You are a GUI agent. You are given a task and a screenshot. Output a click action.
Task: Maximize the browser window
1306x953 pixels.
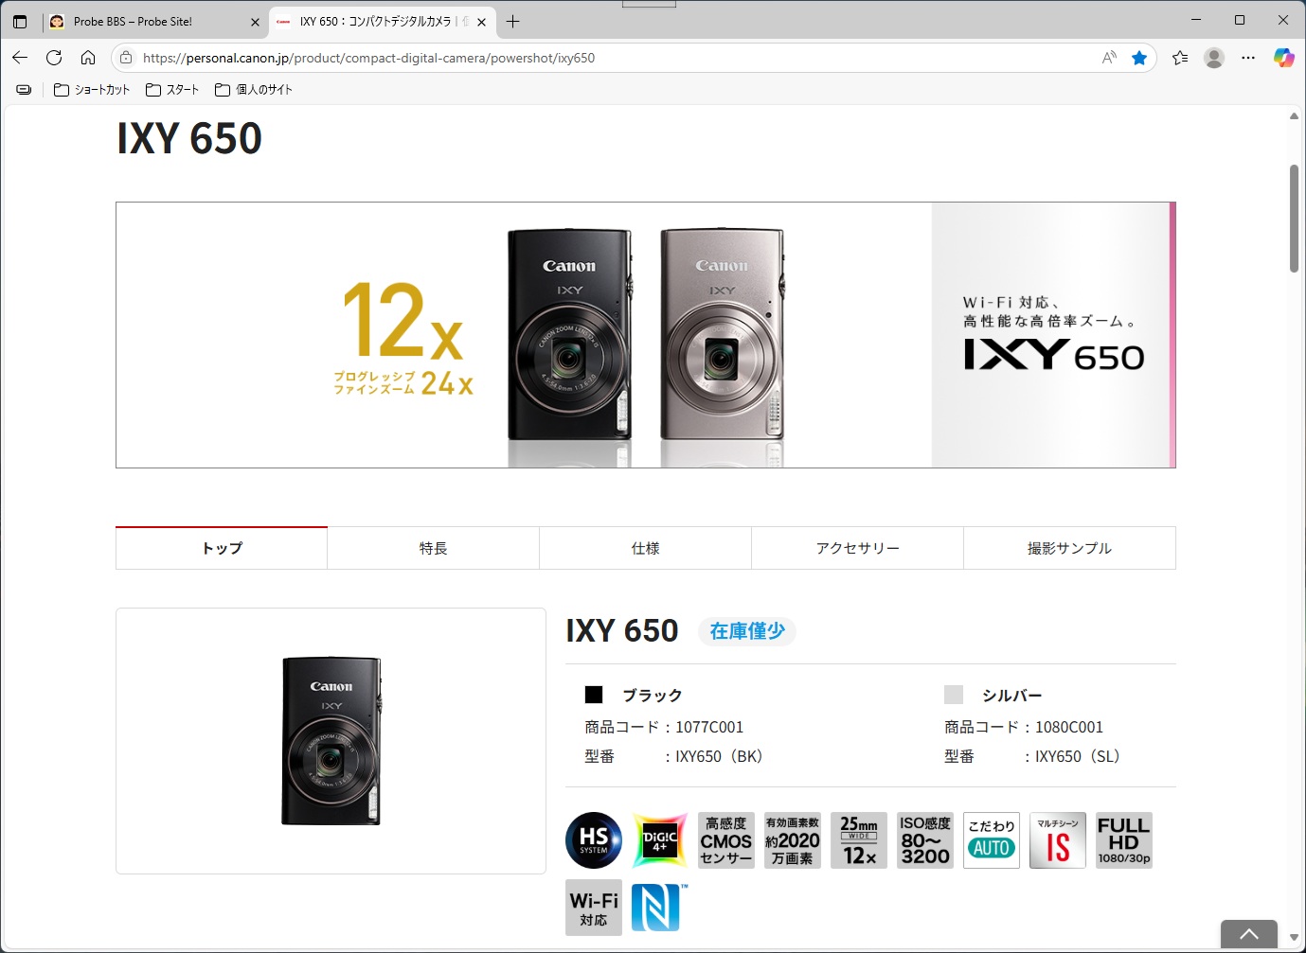[1240, 20]
